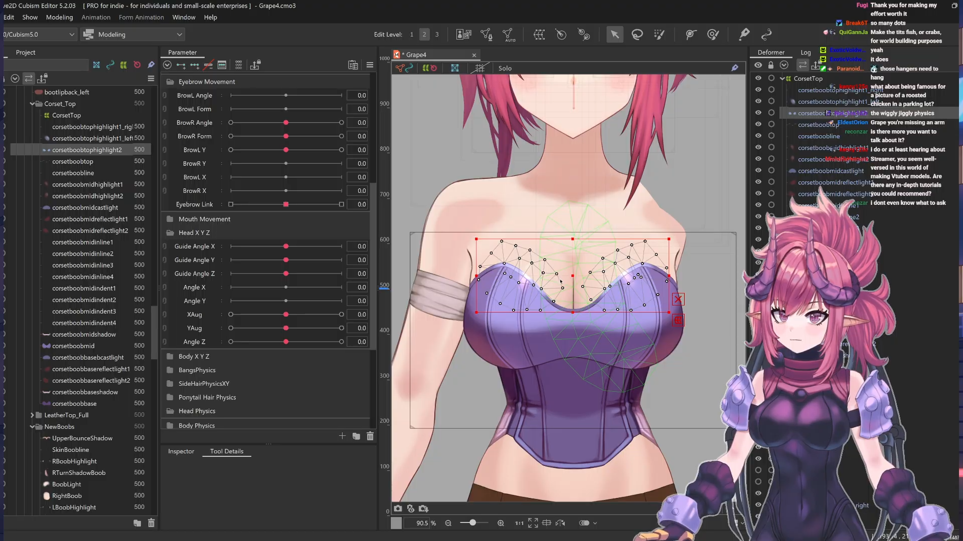Toggle visibility of corsetboobline in Deformer panel
The image size is (963, 541).
point(758,136)
